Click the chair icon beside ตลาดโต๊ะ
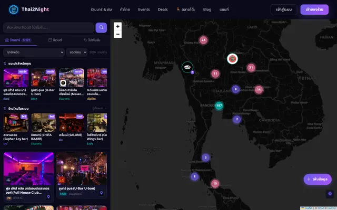The image size is (337, 210). tap(178, 9)
